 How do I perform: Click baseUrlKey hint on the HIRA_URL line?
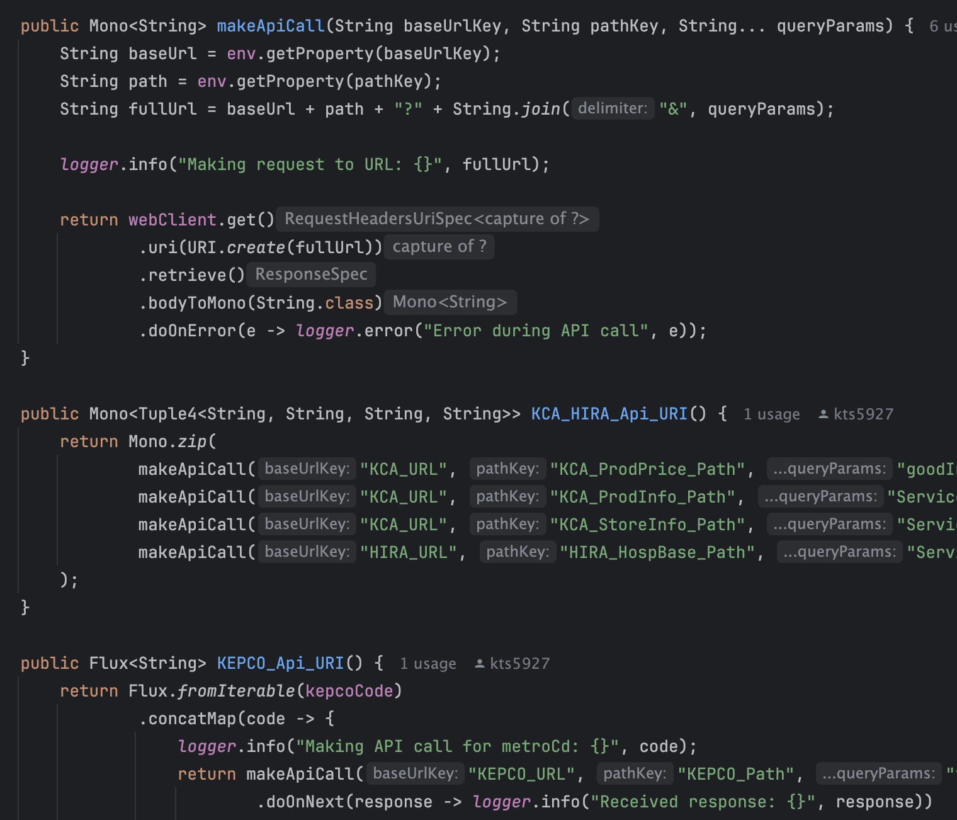pyautogui.click(x=307, y=552)
